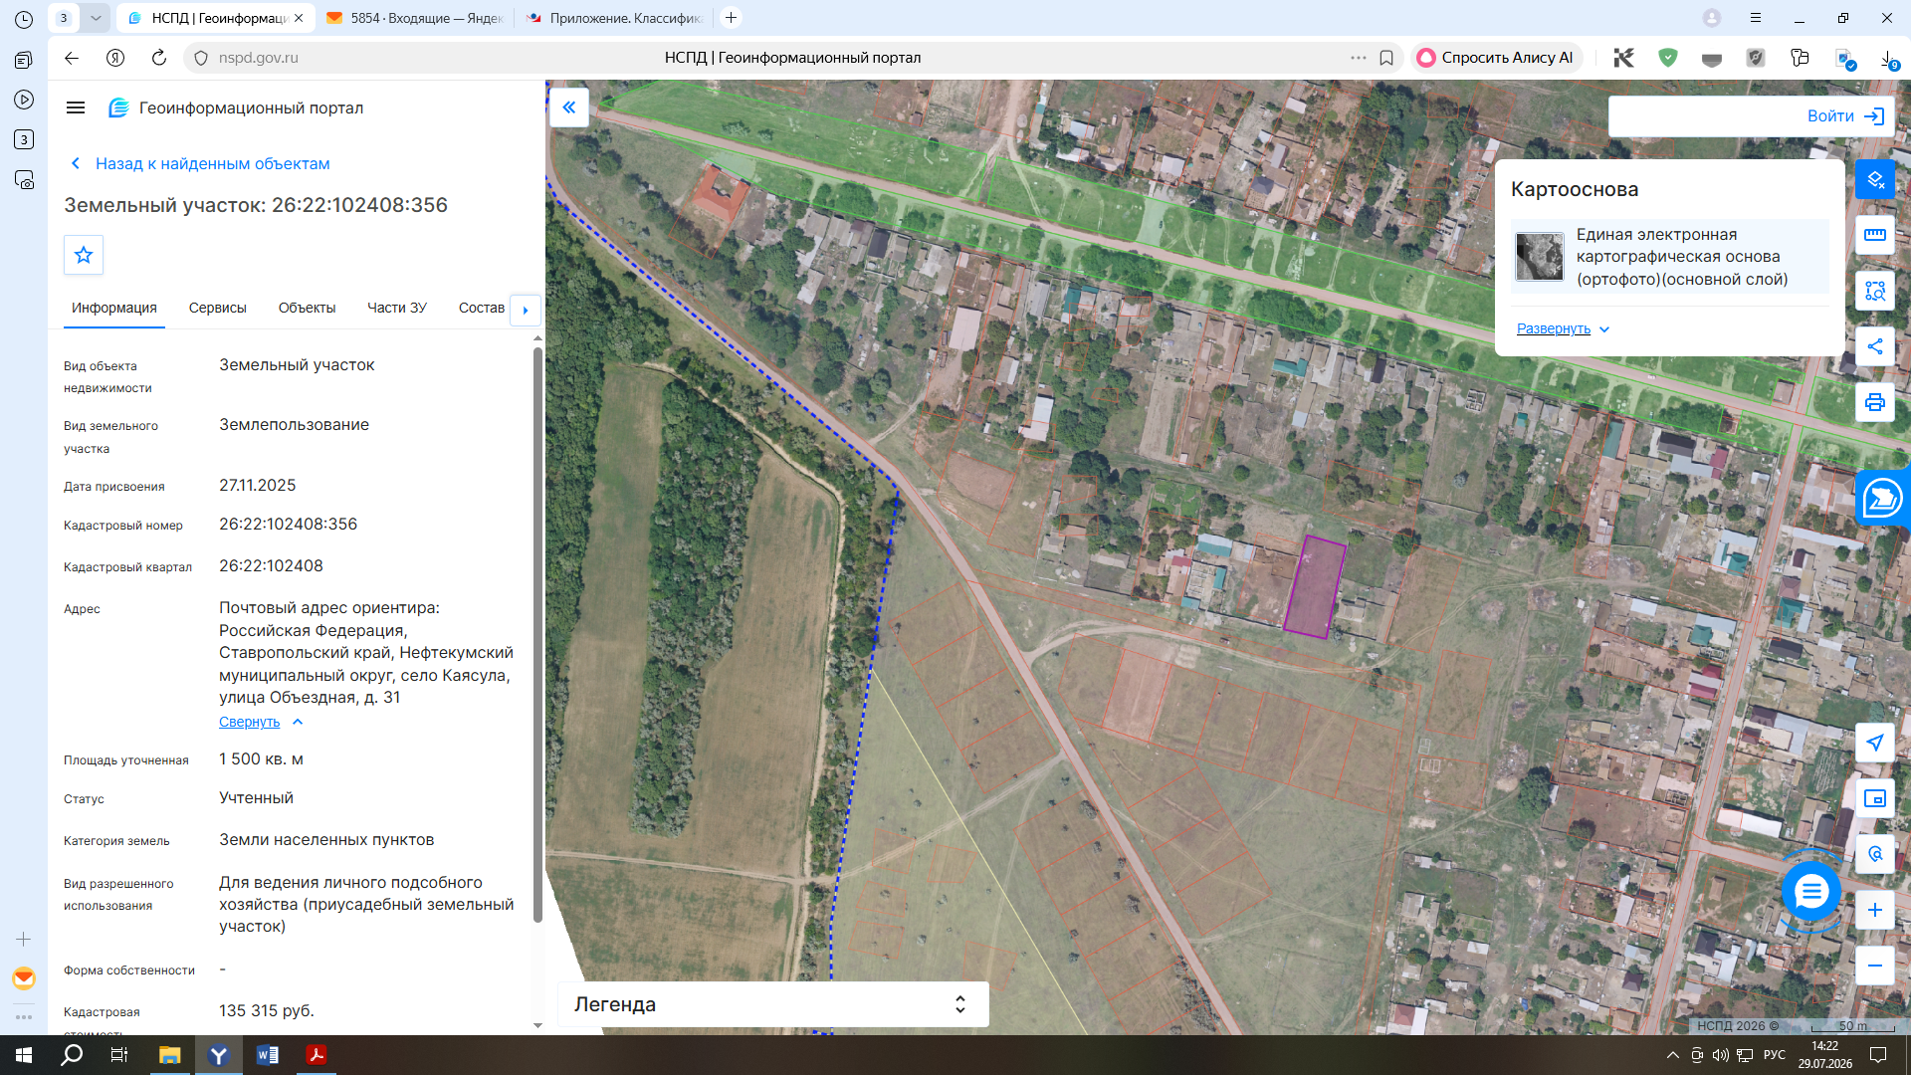Add parcel to favorites with star

coord(84,255)
